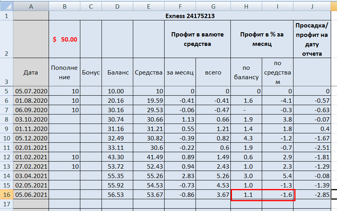
Task: Click balance percent value 4.3
Action: click(246, 138)
